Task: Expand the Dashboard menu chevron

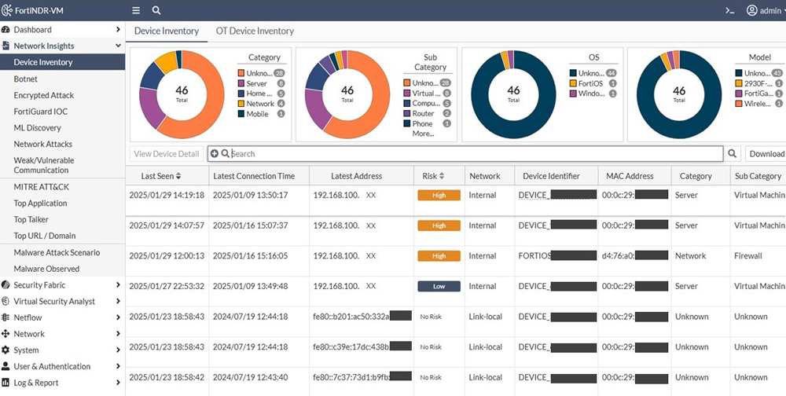Action: tap(118, 30)
